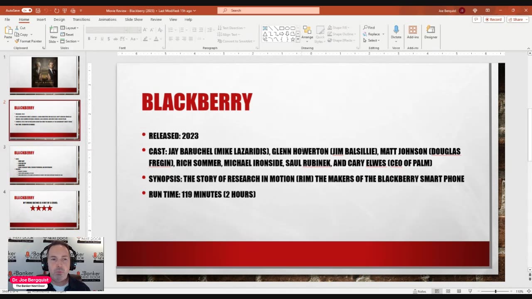Click Cut in Clipboard group

(20, 28)
